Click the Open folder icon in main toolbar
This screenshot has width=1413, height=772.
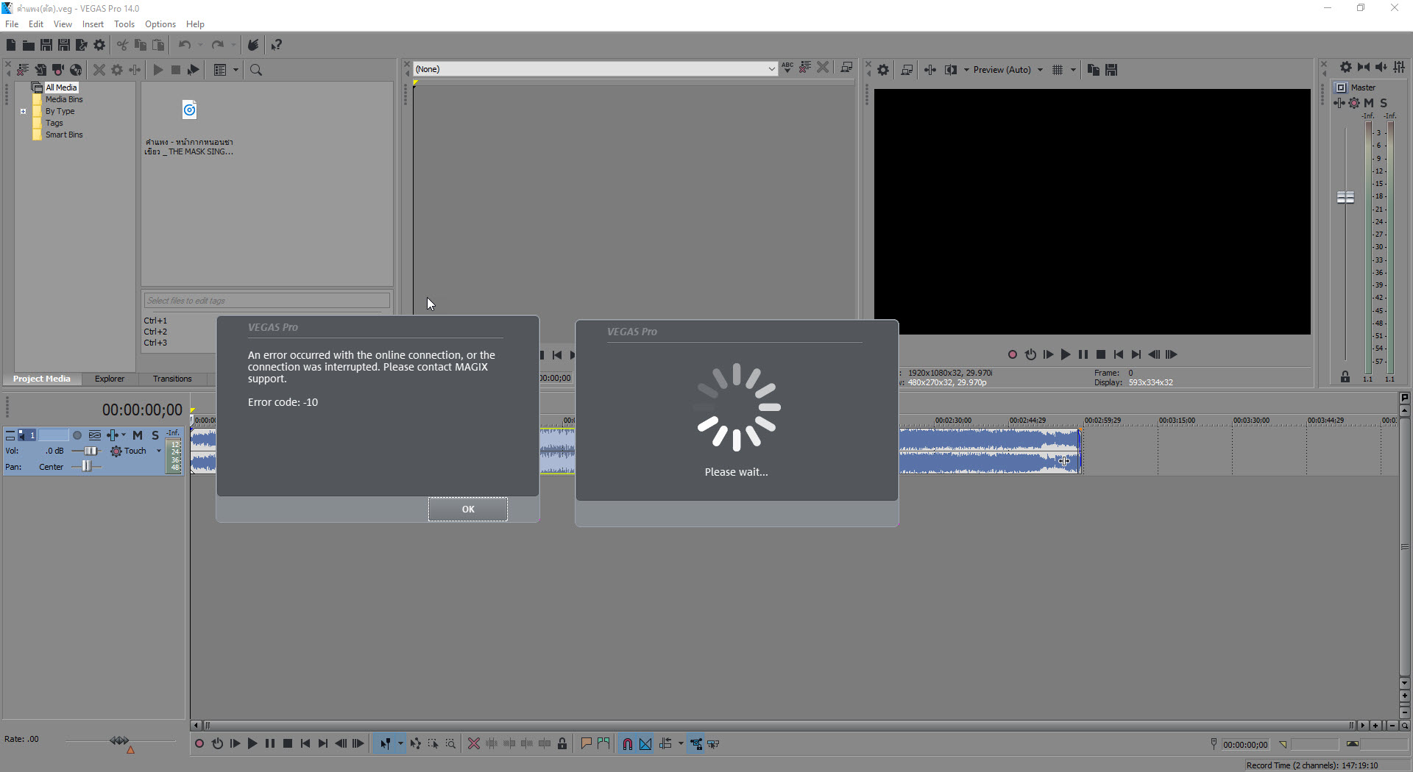(x=29, y=45)
